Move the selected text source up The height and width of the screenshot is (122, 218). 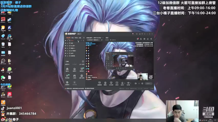click(x=80, y=41)
